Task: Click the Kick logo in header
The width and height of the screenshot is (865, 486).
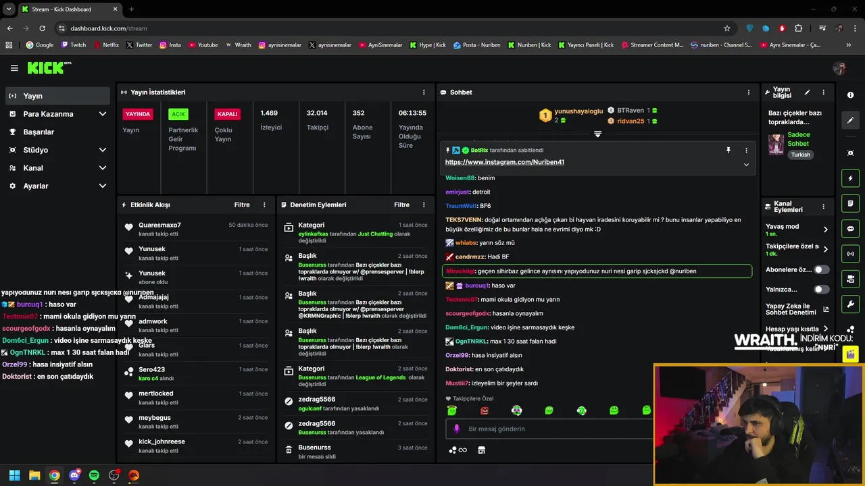Action: point(49,67)
